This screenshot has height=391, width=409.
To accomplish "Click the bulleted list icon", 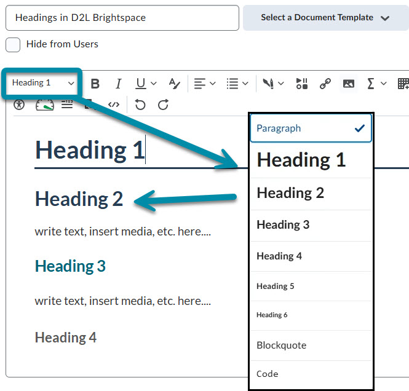I will pyautogui.click(x=232, y=84).
